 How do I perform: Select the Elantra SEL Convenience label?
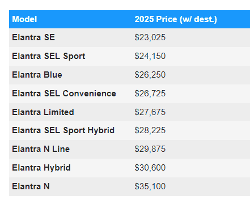[x=64, y=93]
